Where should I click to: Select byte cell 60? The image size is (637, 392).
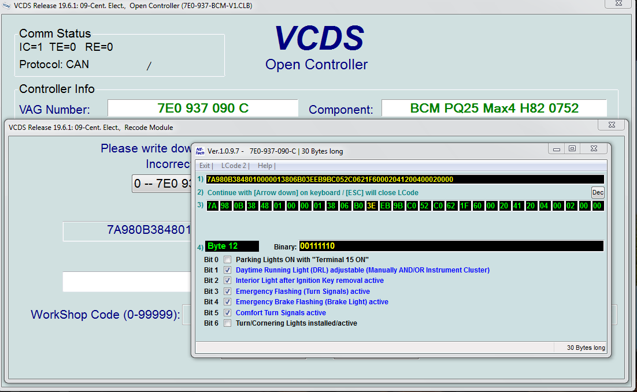[477, 206]
